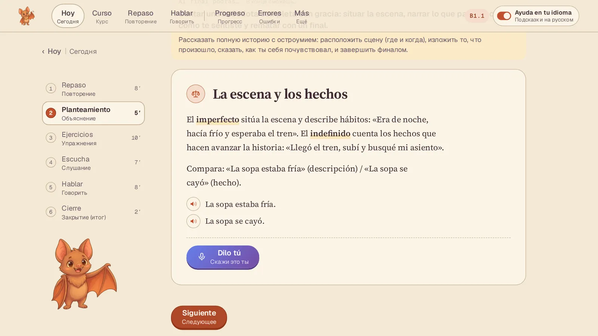Viewport: 598px width, 336px height.
Task: Select step 1 Repaso in the sidebar
Action: pos(93,89)
